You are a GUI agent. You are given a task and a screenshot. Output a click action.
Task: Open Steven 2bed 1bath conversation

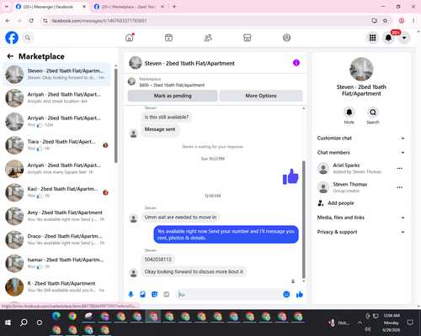pyautogui.click(x=56, y=75)
